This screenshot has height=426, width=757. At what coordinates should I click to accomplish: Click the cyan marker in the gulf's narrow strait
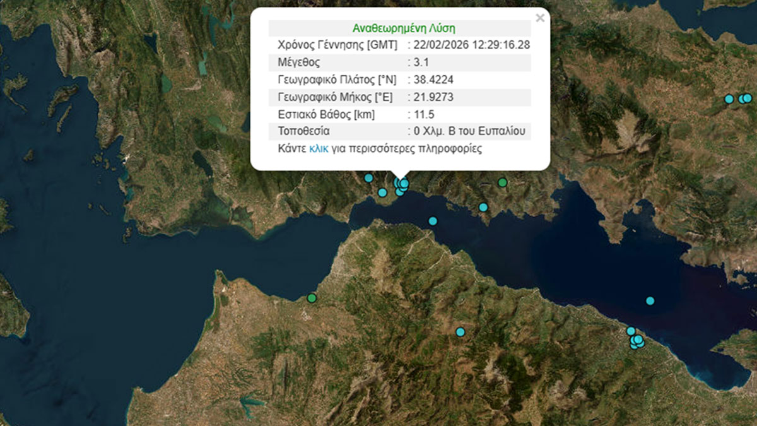click(433, 221)
